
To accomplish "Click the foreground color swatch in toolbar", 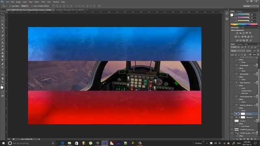I will (x=2, y=88).
